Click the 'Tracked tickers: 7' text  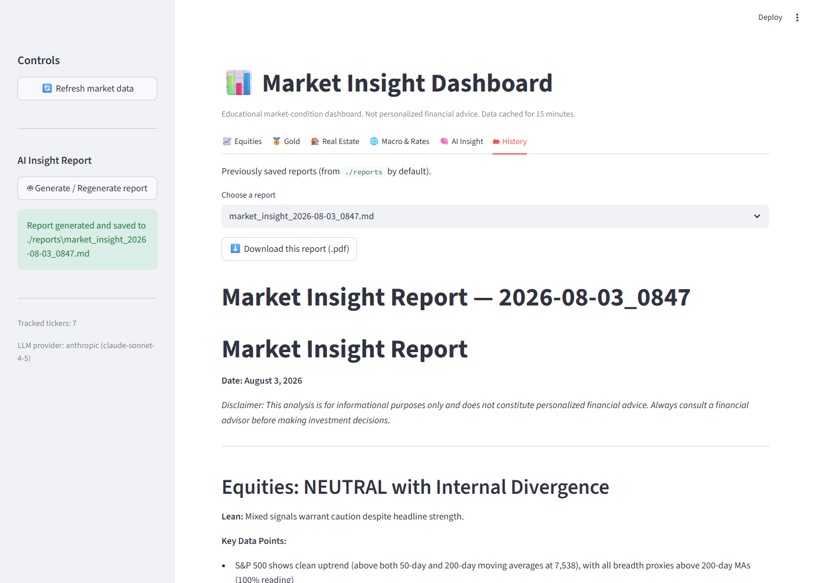47,324
